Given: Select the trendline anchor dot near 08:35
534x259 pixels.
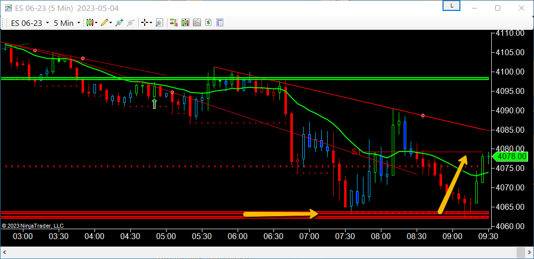Looking at the screenshot, I should [423, 116].
